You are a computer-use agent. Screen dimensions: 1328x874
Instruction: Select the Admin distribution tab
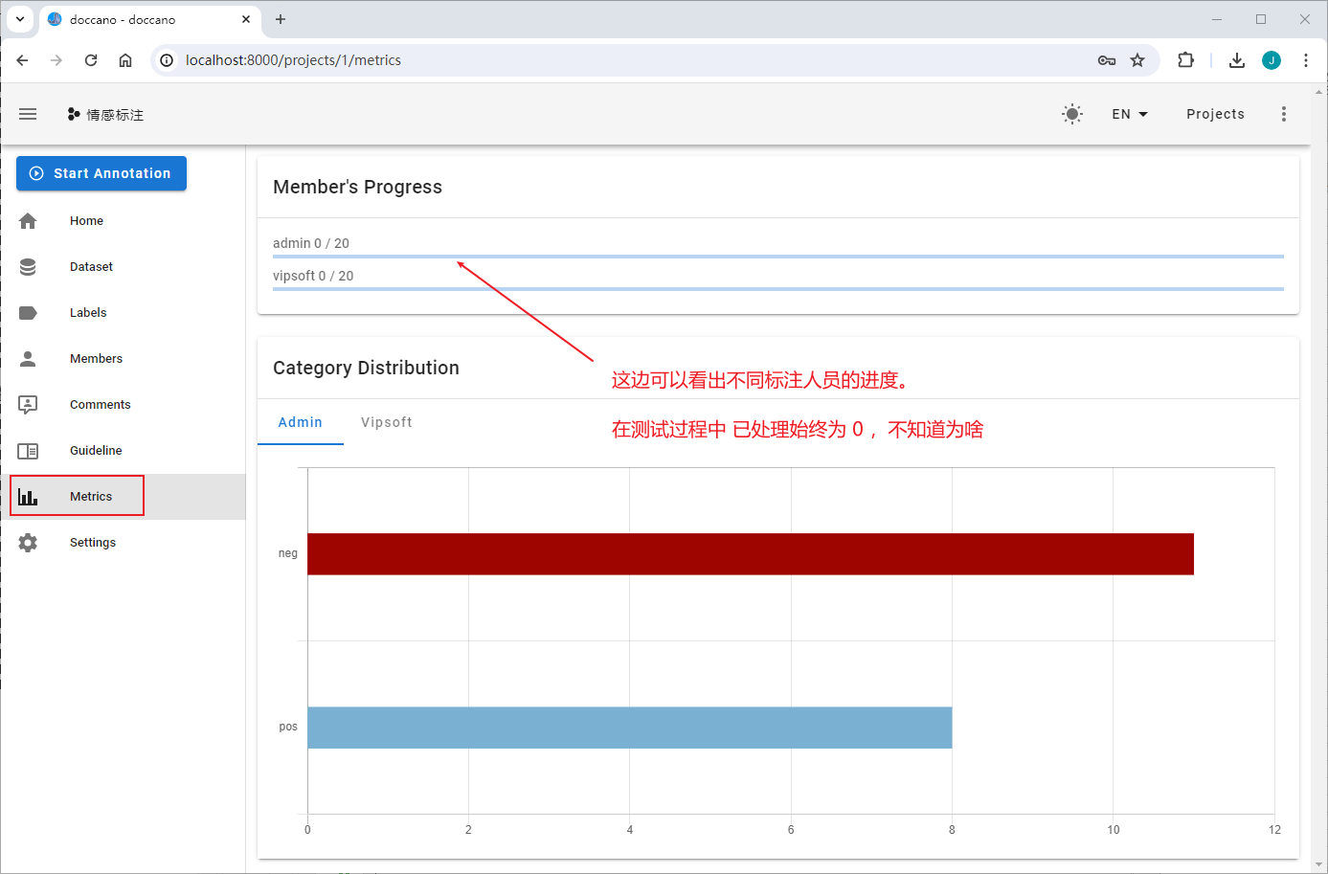(x=301, y=422)
